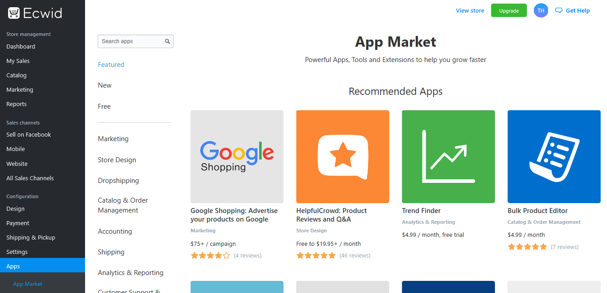The height and width of the screenshot is (293, 607).
Task: Choose the Dropshipping category
Action: tap(118, 181)
